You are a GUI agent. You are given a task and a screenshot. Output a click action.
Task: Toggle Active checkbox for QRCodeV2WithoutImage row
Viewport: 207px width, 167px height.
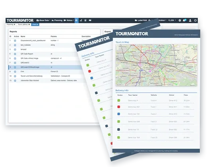[x=15, y=67]
